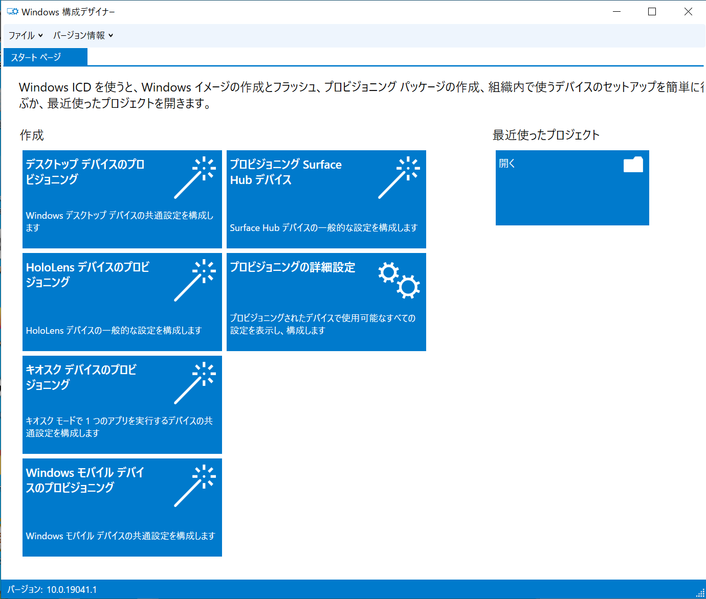Click description 'HoloLens デバイスの一般的な設定を構成します'

[x=114, y=330]
